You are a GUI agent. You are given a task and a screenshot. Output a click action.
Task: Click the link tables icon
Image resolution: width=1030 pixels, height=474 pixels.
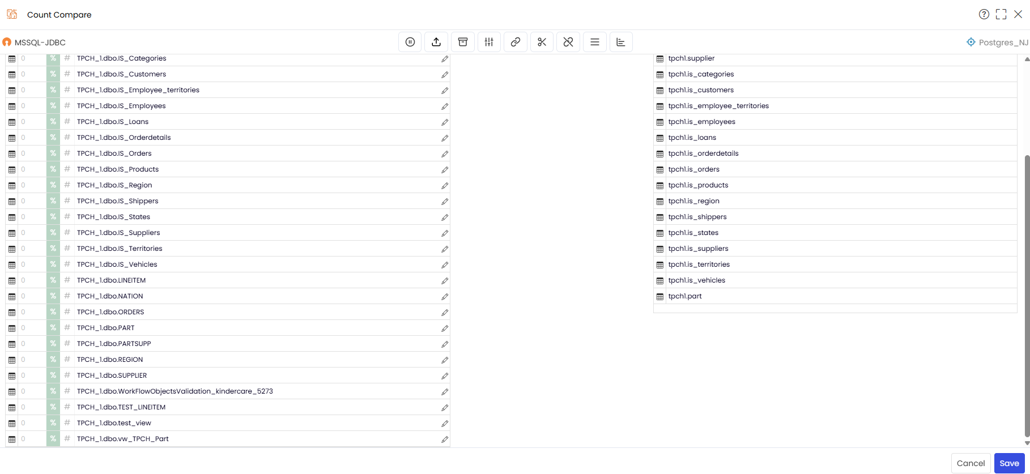[516, 42]
